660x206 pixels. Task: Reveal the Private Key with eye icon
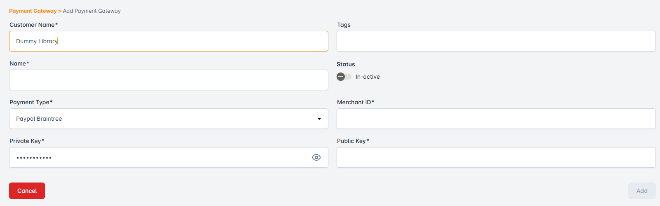(316, 157)
